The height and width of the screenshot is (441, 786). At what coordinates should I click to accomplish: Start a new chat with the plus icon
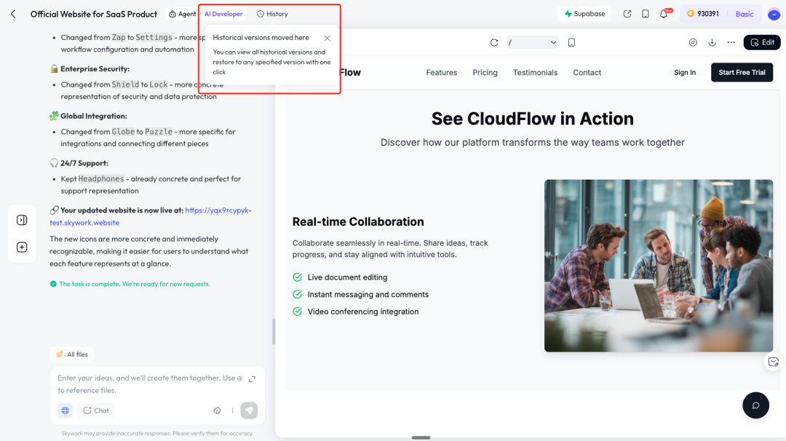point(22,247)
